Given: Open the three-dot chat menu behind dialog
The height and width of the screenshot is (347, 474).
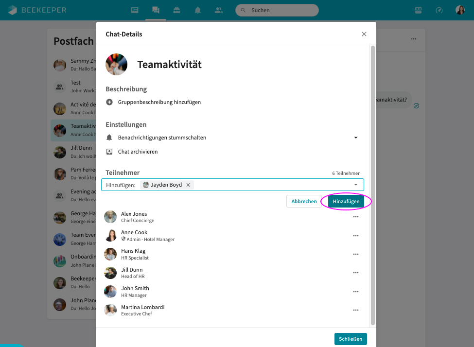Looking at the screenshot, I should click(x=414, y=39).
